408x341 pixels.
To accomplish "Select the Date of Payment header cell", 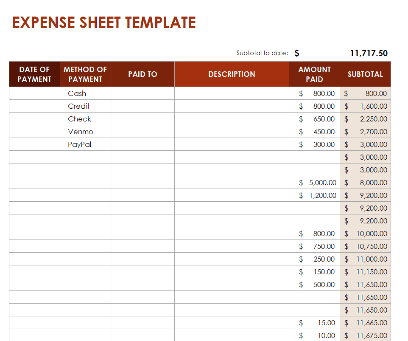I will [35, 74].
